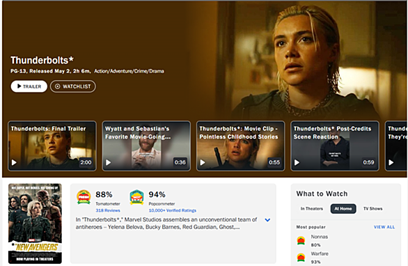Image resolution: width=408 pixels, height=266 pixels.
Task: Click the Thunderbolts* New Avengers poster
Action: pyautogui.click(x=35, y=224)
